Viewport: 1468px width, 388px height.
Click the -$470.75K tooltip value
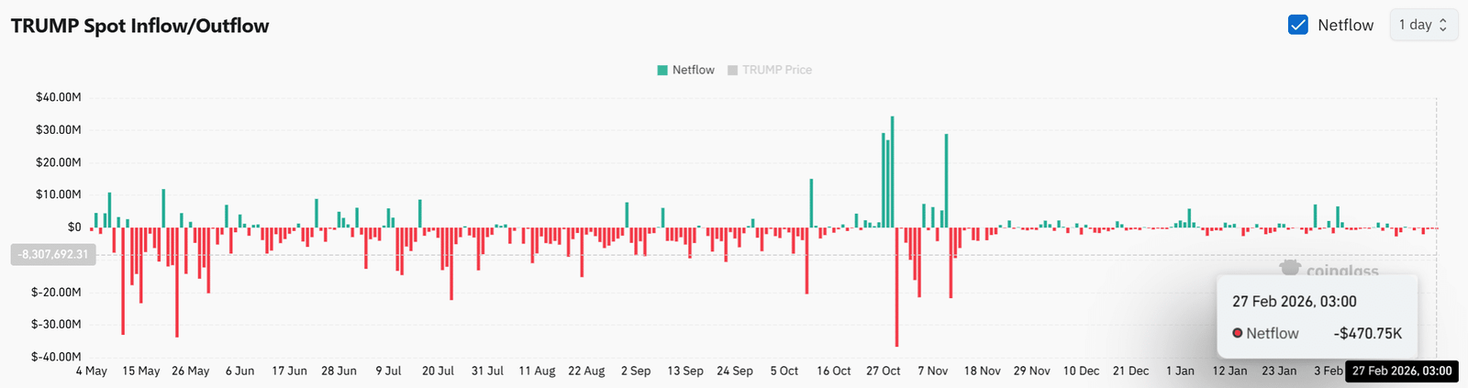[1367, 333]
